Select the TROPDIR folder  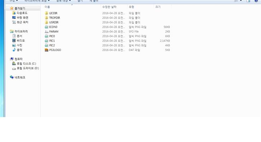[52, 18]
